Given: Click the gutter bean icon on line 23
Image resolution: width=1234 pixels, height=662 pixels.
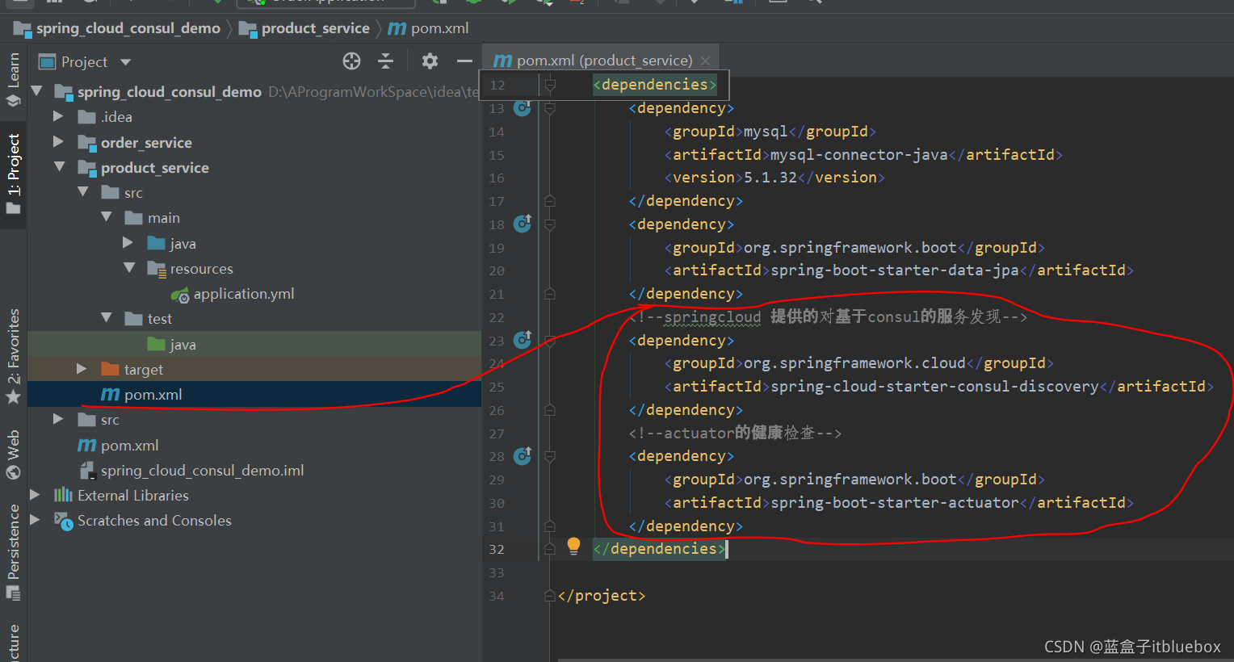Looking at the screenshot, I should tap(523, 340).
